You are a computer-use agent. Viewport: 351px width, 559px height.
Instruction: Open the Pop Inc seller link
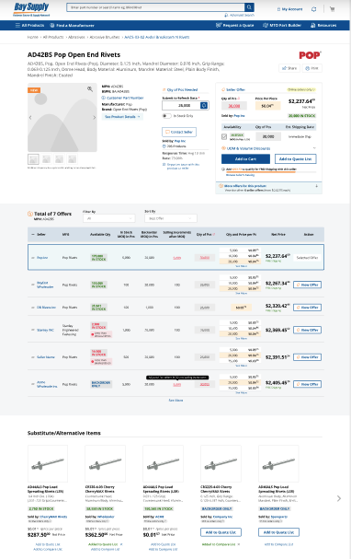pyautogui.click(x=42, y=257)
